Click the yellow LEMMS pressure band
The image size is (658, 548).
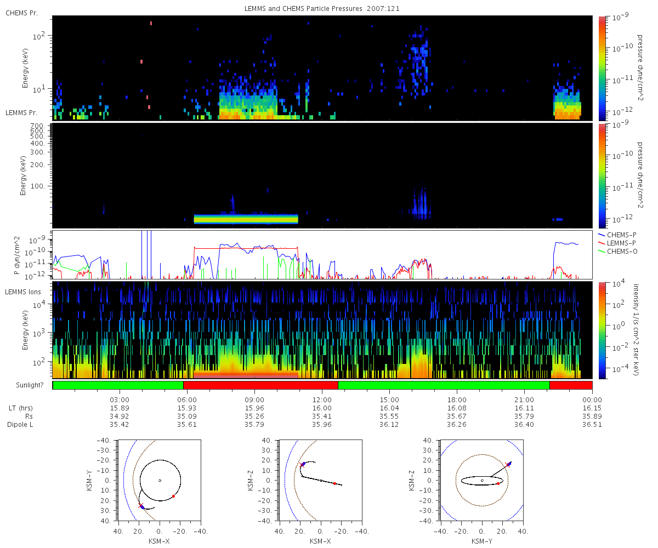[246, 219]
